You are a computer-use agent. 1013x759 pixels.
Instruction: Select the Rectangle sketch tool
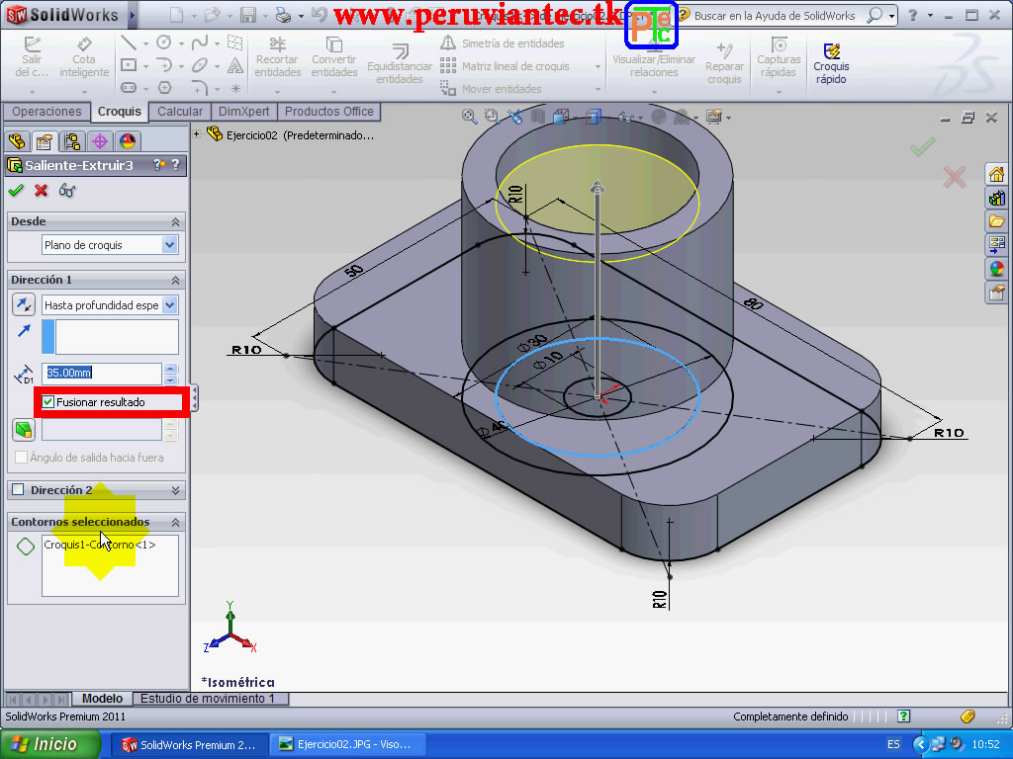click(129, 65)
